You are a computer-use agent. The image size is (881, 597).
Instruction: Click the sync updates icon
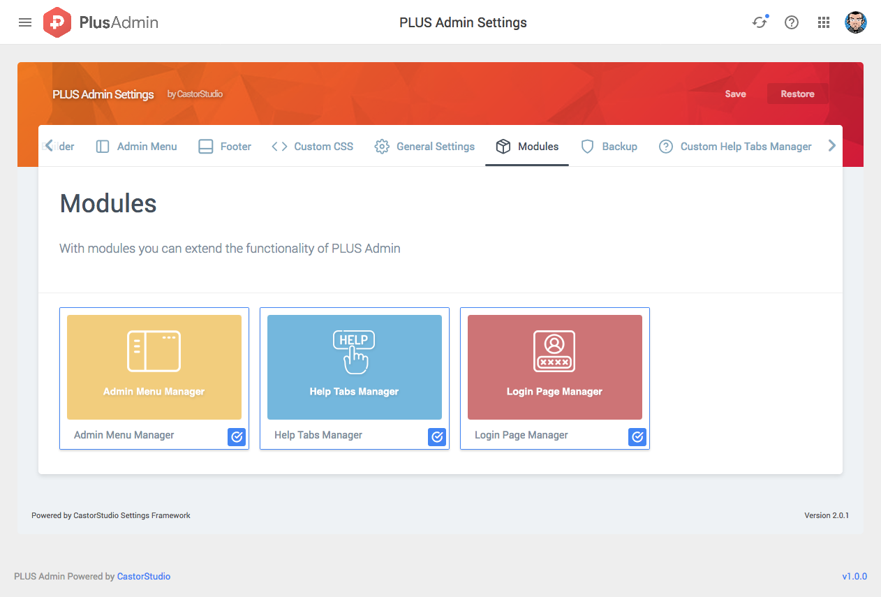pos(759,22)
